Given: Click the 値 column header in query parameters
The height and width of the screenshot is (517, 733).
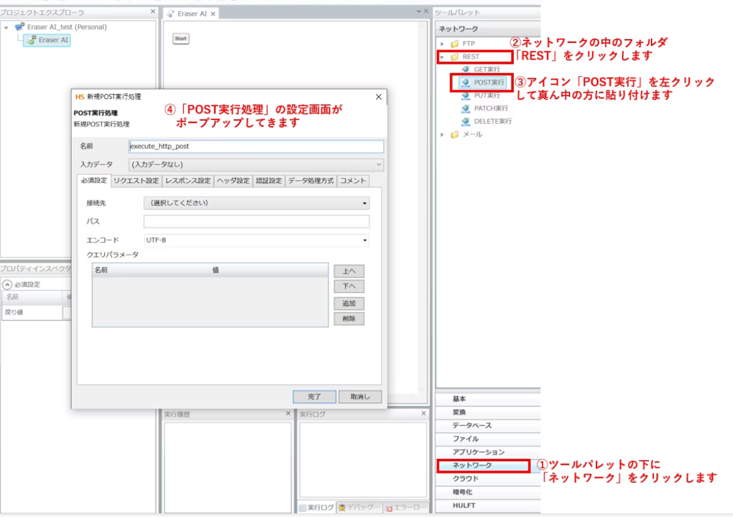Looking at the screenshot, I should click(269, 270).
